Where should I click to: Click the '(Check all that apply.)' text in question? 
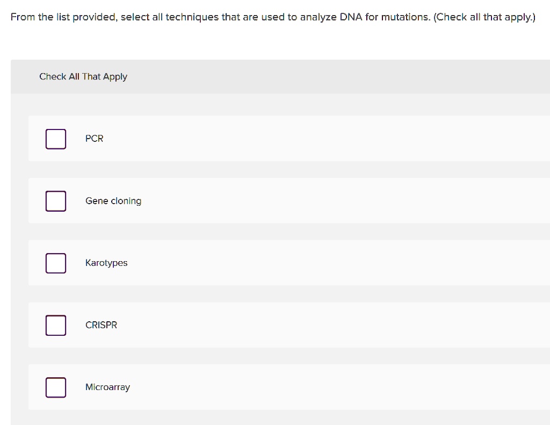(484, 17)
